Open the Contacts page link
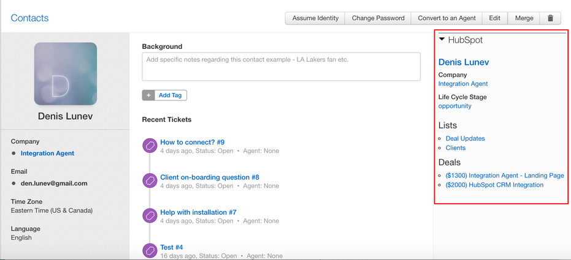Viewport: 571px width, 260px height. pos(29,18)
